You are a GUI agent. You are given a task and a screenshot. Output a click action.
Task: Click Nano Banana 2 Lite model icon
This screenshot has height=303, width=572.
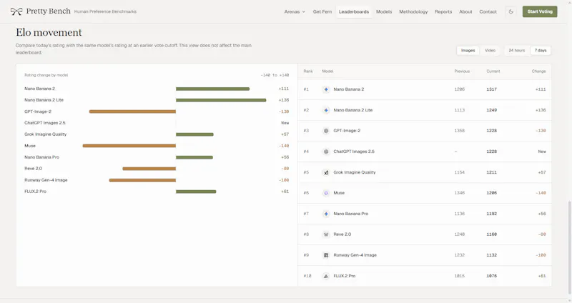[x=326, y=110]
